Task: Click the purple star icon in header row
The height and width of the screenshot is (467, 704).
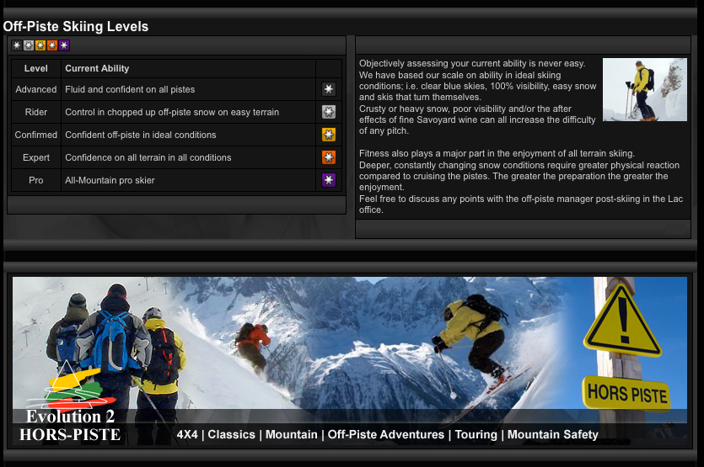Action: point(64,45)
